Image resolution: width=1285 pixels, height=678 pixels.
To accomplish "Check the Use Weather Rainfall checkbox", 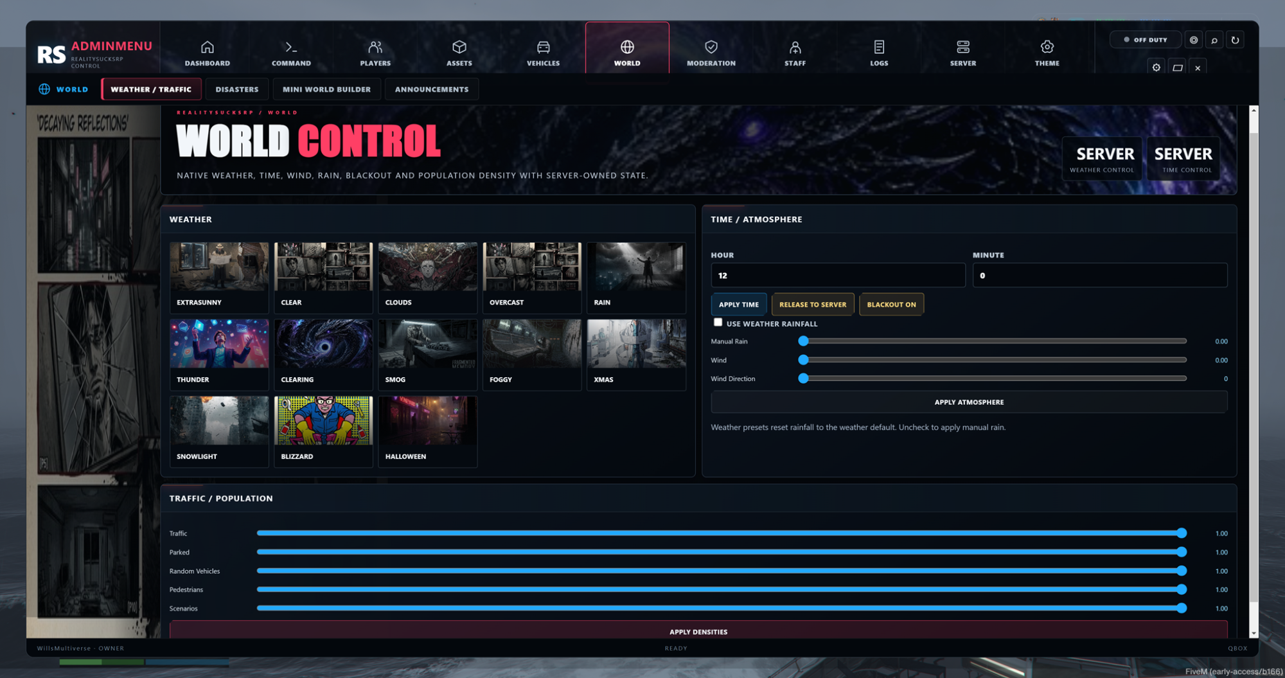I will pyautogui.click(x=718, y=323).
